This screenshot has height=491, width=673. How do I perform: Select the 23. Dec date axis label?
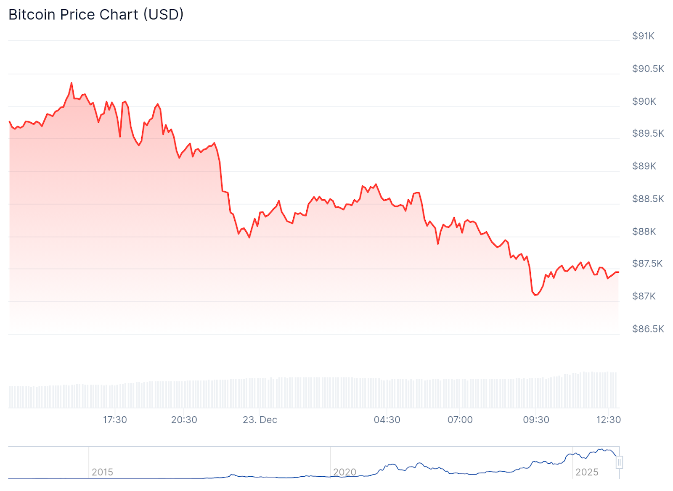(260, 420)
